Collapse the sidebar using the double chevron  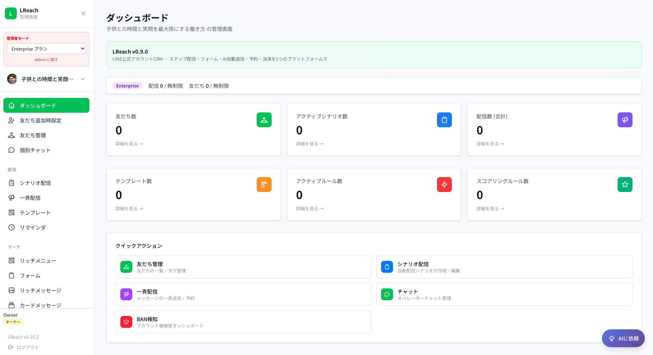pyautogui.click(x=83, y=13)
